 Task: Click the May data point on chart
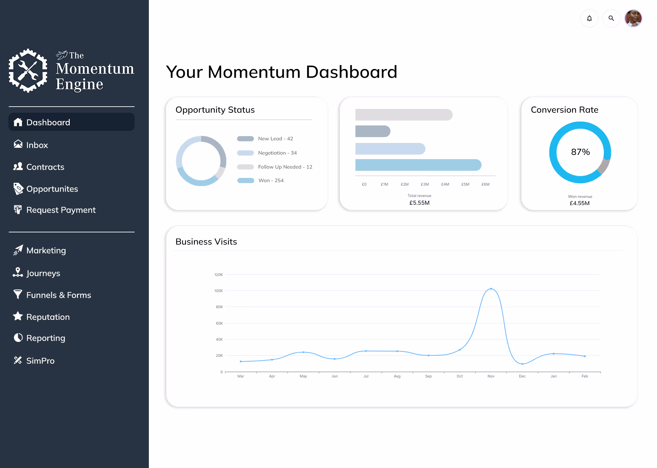click(x=303, y=352)
